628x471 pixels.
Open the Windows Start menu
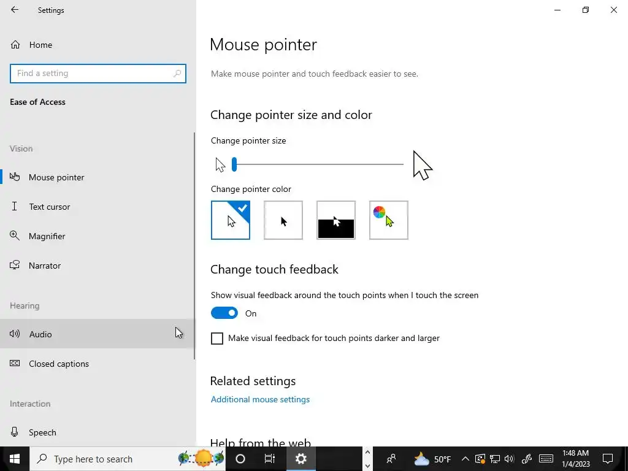[x=15, y=459]
